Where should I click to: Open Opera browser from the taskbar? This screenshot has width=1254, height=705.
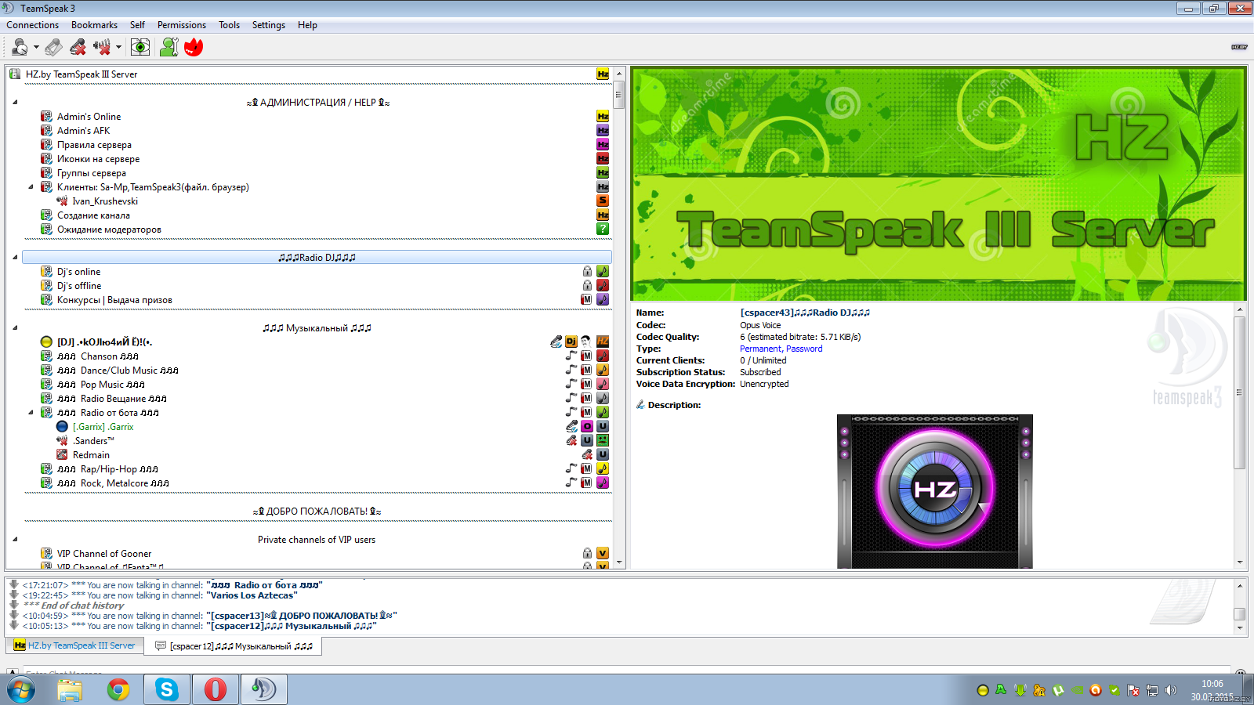pyautogui.click(x=216, y=689)
